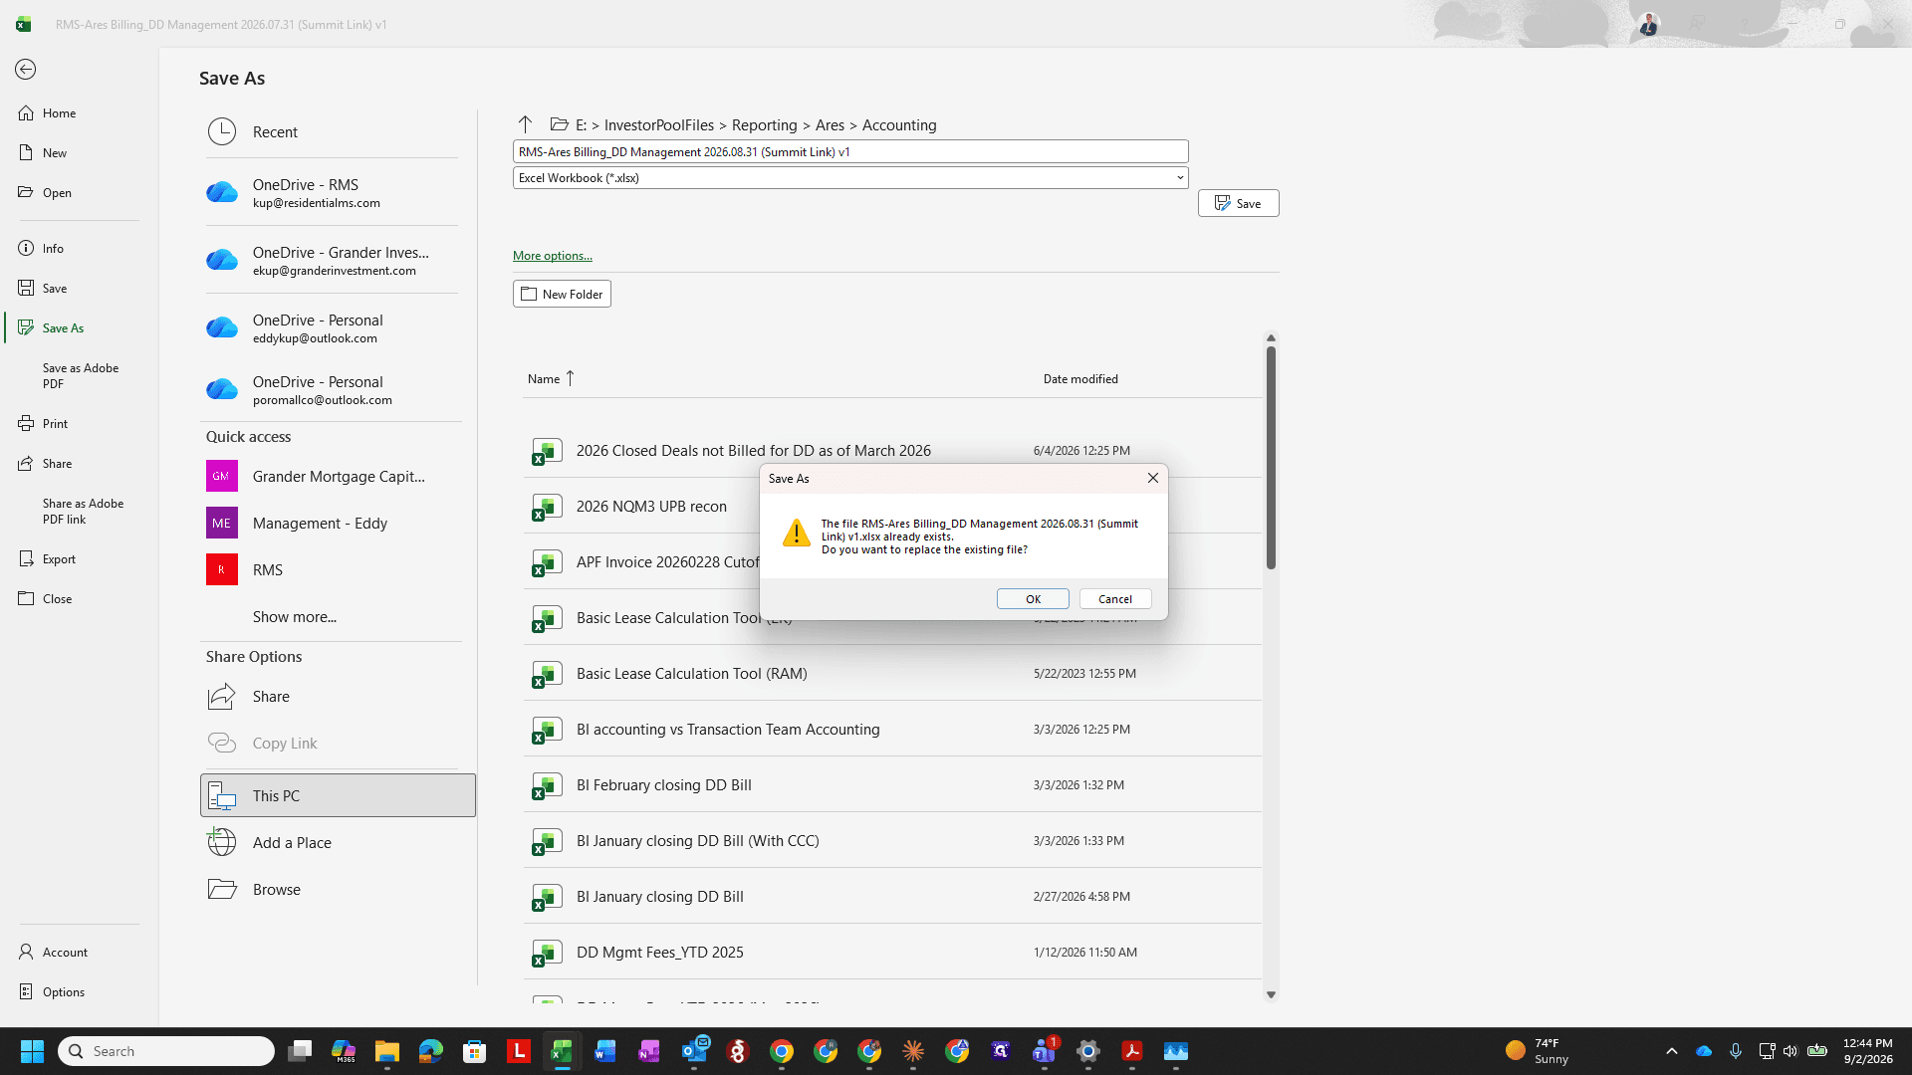Click warning icon in Save As dialog
Screen dimensions: 1912x1075
[796, 533]
